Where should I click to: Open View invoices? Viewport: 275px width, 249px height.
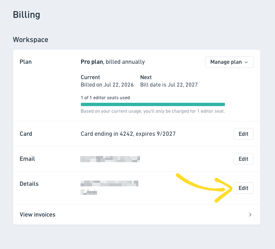tap(137, 215)
